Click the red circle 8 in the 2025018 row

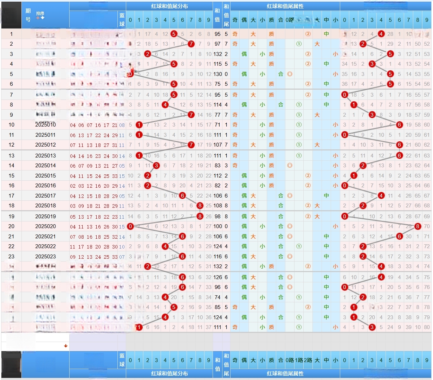200,206
